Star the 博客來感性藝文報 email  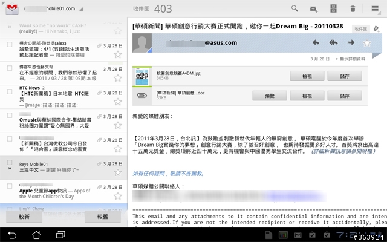(x=118, y=78)
